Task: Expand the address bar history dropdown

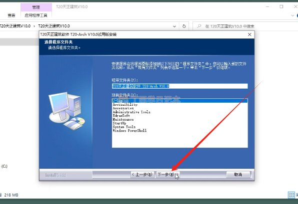Action: [x=174, y=26]
